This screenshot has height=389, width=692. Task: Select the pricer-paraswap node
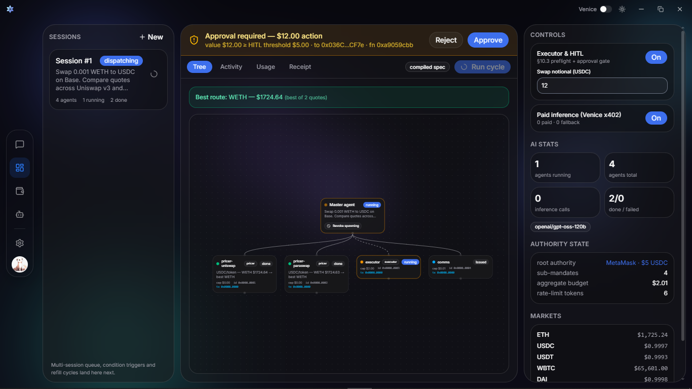click(316, 274)
